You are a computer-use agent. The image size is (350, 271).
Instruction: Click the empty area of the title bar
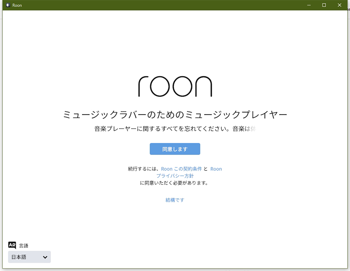point(156,5)
